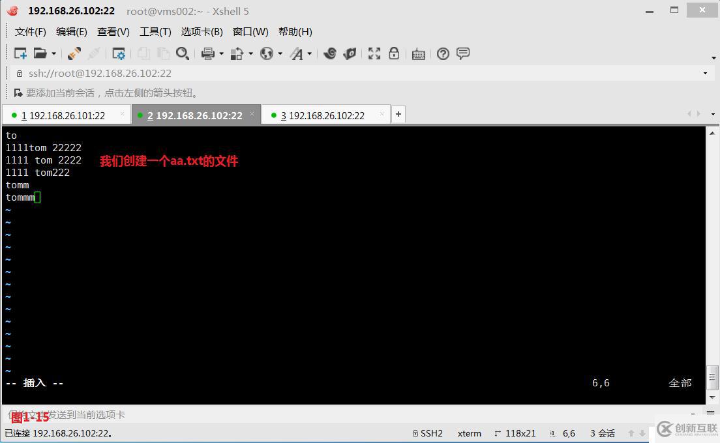
Task: Click the '3 会话' status bar entry
Action: 603,433
